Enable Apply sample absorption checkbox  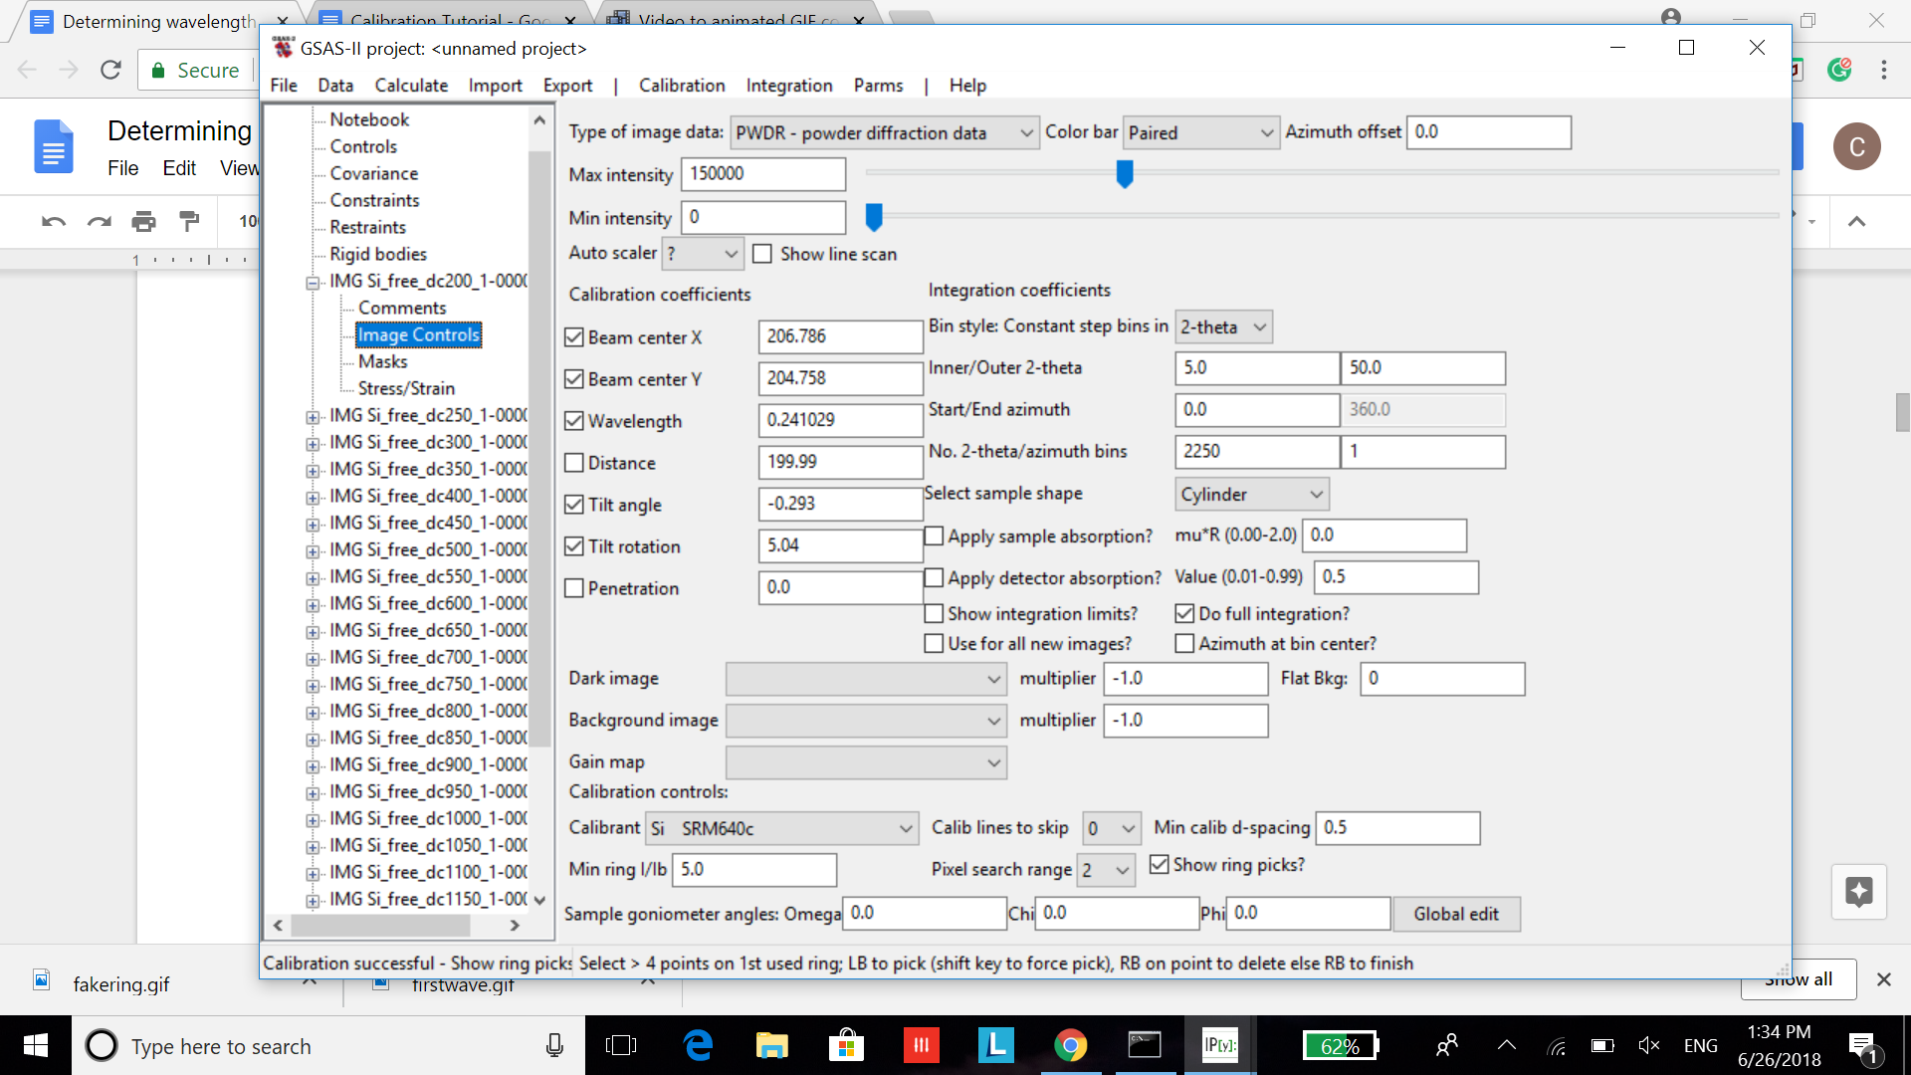coord(935,537)
